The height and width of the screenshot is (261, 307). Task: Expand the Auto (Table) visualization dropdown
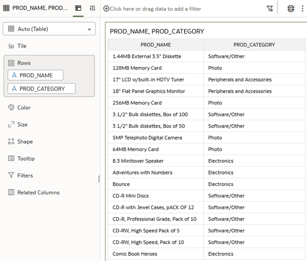pos(49,29)
